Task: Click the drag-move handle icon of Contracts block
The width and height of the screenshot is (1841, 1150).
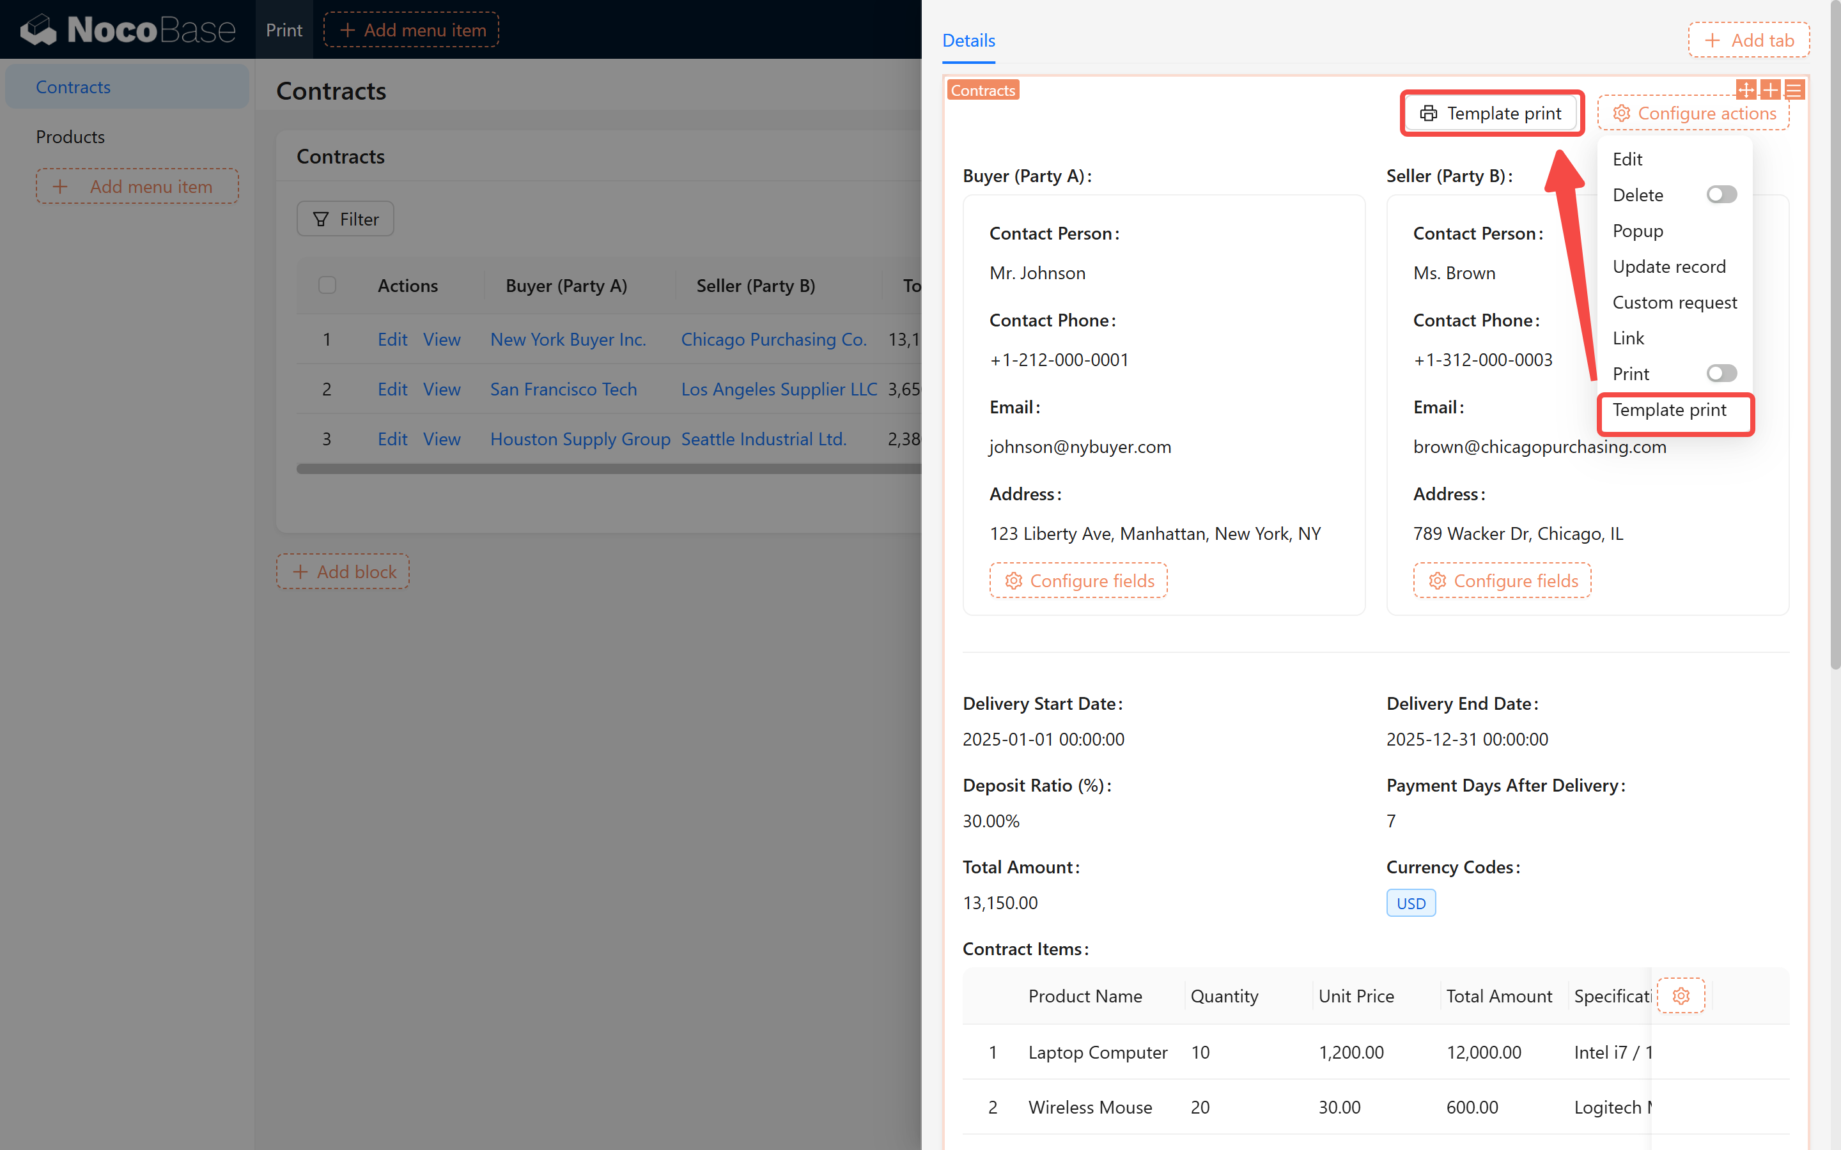Action: click(x=1746, y=89)
